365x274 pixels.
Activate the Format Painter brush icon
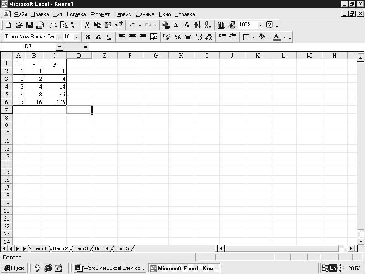[119, 25]
